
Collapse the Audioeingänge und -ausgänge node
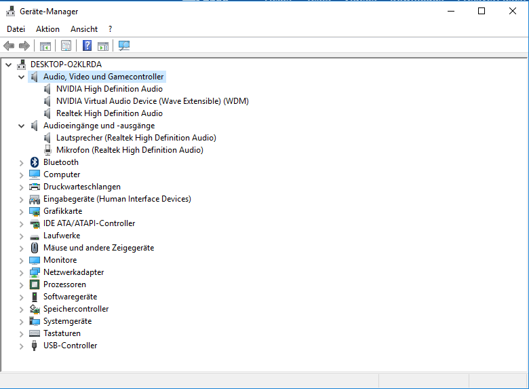[x=21, y=126]
